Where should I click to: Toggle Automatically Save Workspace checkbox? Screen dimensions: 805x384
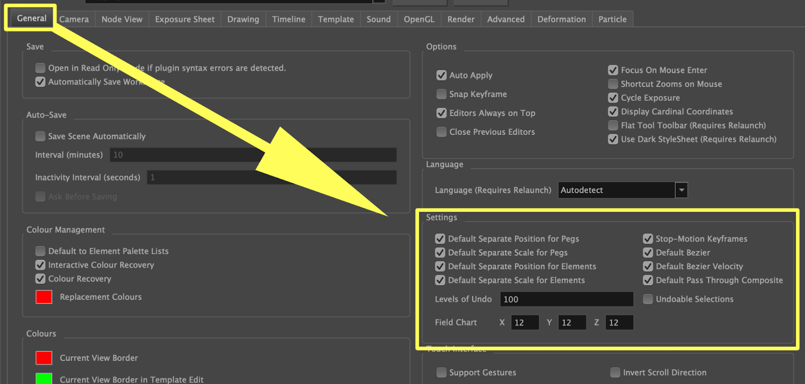pos(40,82)
